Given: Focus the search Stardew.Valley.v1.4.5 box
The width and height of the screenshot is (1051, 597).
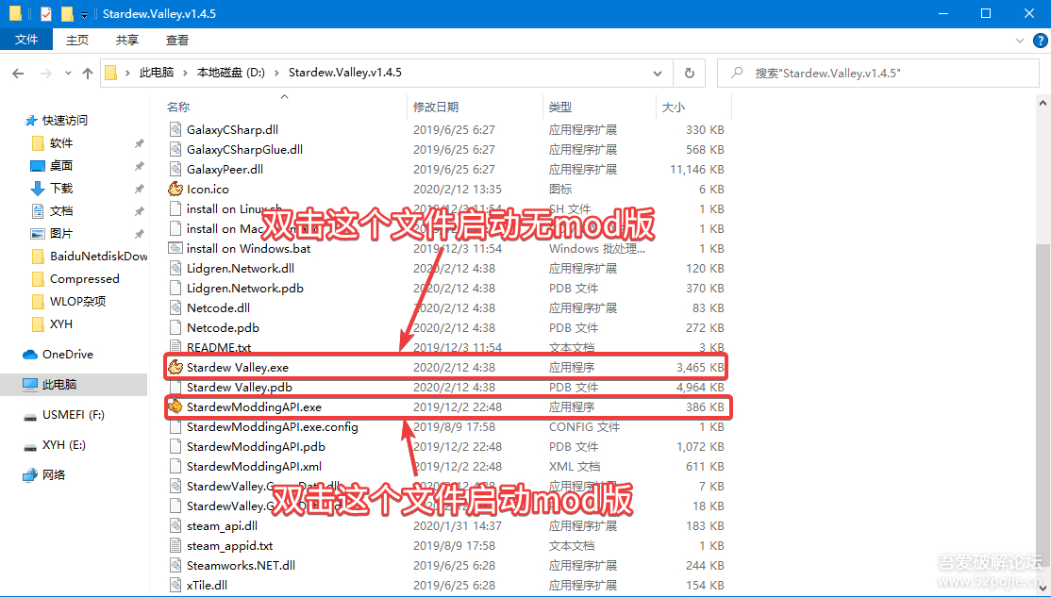Looking at the screenshot, I should [x=878, y=73].
